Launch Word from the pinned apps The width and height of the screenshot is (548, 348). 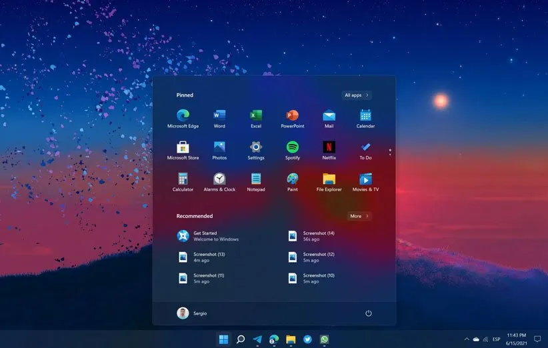coord(219,116)
